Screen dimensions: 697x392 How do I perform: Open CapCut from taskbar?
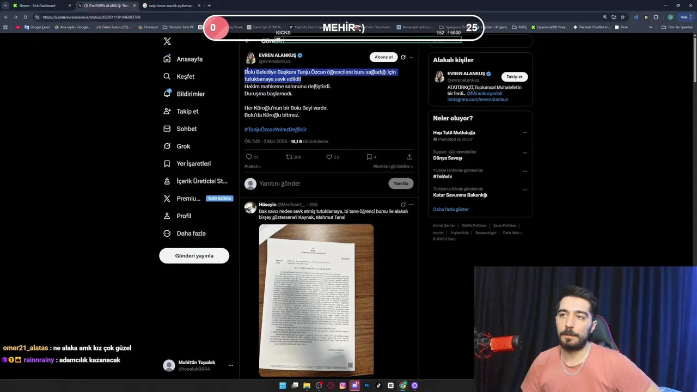pyautogui.click(x=390, y=385)
